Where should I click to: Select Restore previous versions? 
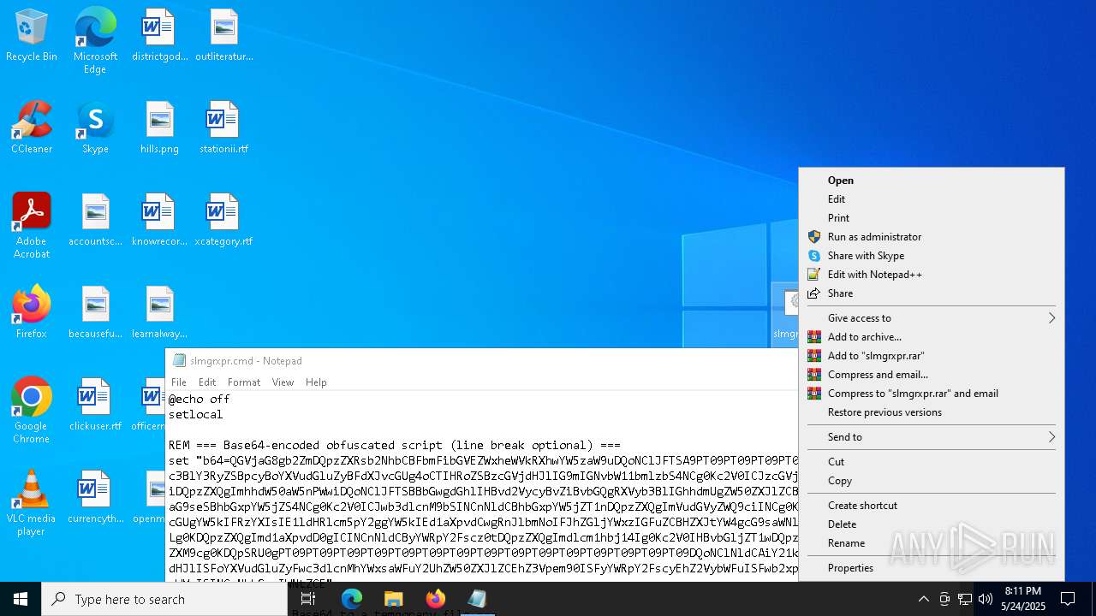click(x=931, y=412)
